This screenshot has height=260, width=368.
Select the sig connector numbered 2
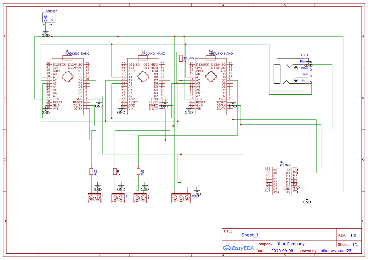[118, 198]
